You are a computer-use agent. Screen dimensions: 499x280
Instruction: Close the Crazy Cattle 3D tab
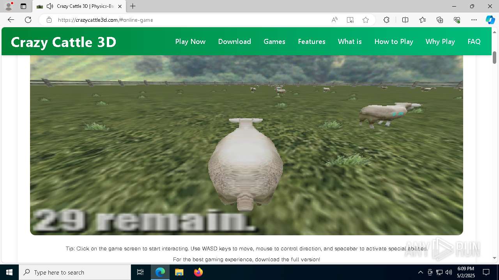coord(120,6)
